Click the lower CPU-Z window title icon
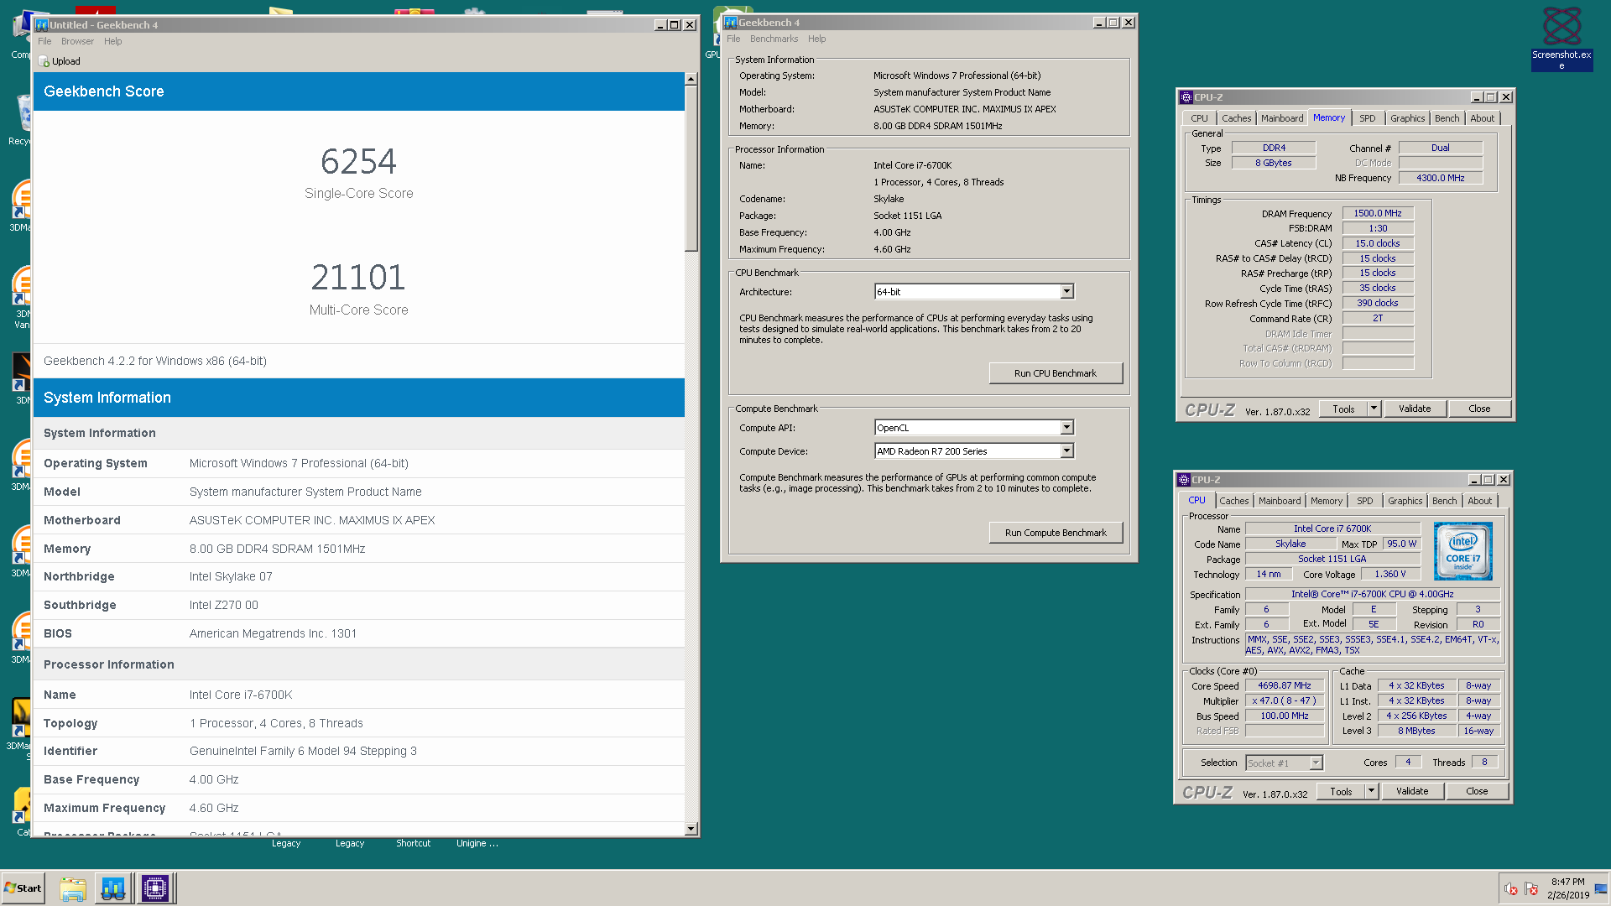Image resolution: width=1611 pixels, height=906 pixels. tap(1184, 480)
